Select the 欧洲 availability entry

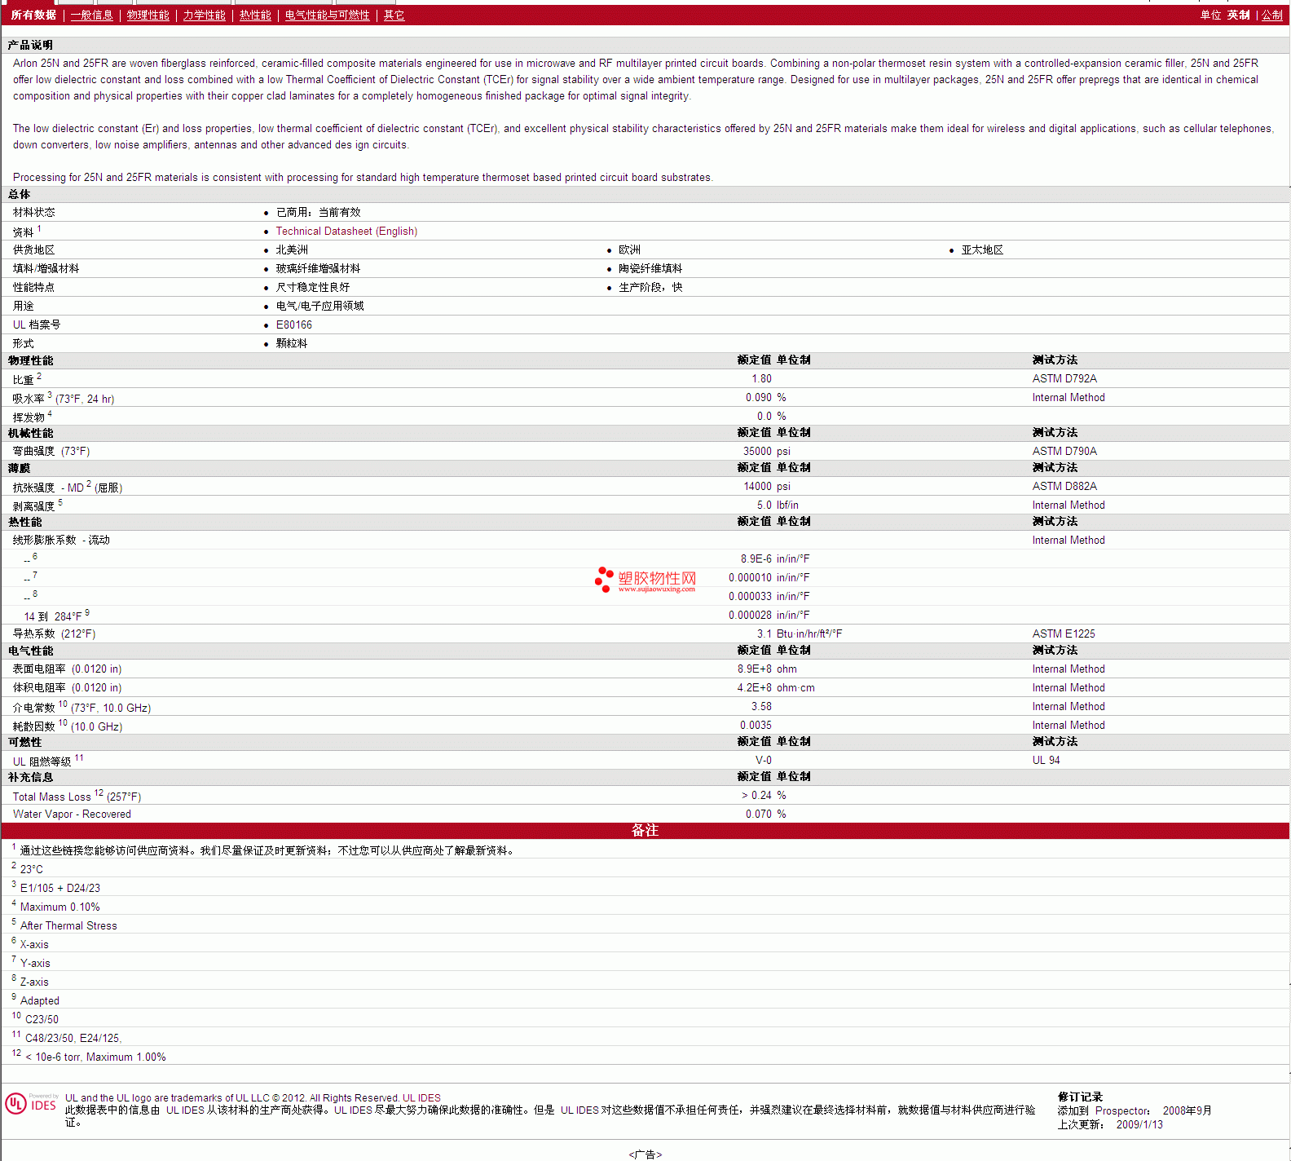629,249
